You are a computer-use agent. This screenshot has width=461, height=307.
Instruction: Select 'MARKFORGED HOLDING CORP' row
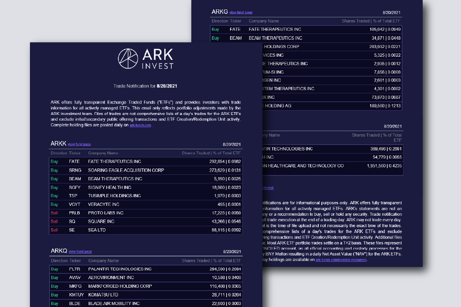(146, 286)
